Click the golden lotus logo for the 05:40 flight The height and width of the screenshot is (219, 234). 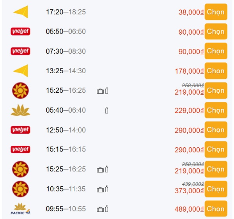click(x=21, y=110)
